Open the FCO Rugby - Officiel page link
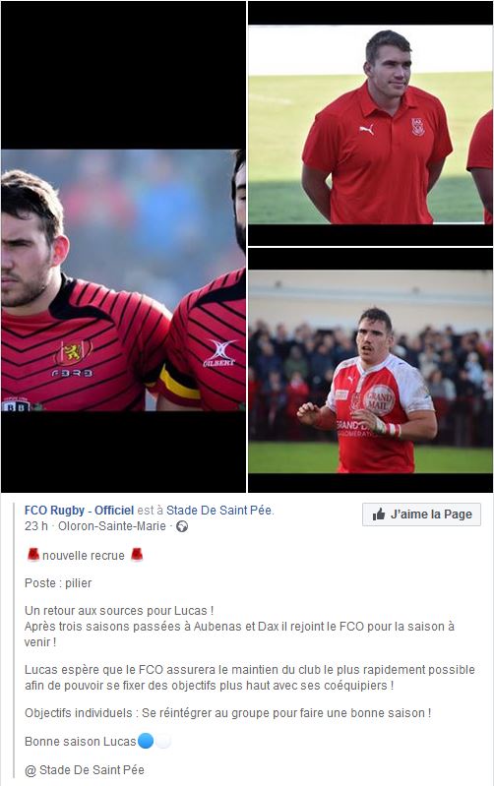 click(x=80, y=511)
